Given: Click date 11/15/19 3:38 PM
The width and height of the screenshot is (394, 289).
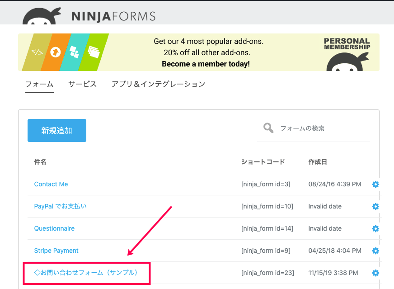Looking at the screenshot, I should click(x=333, y=273).
